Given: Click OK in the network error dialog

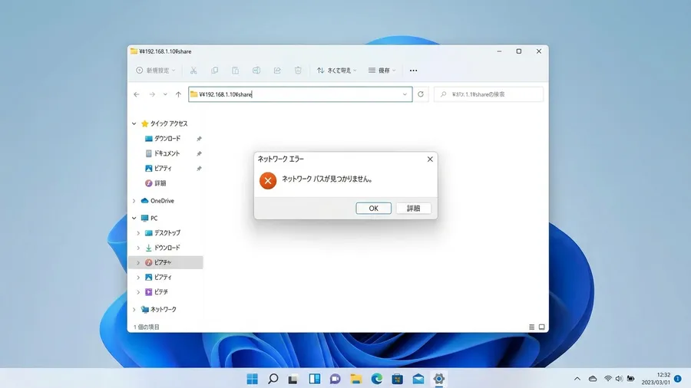Looking at the screenshot, I should click(373, 208).
